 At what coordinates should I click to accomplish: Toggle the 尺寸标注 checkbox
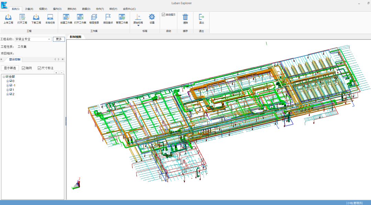[x=40, y=68]
